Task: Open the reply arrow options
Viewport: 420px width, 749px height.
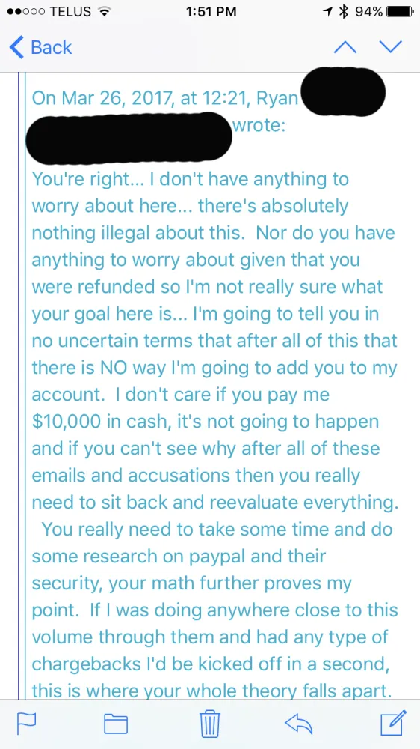Action: click(298, 724)
